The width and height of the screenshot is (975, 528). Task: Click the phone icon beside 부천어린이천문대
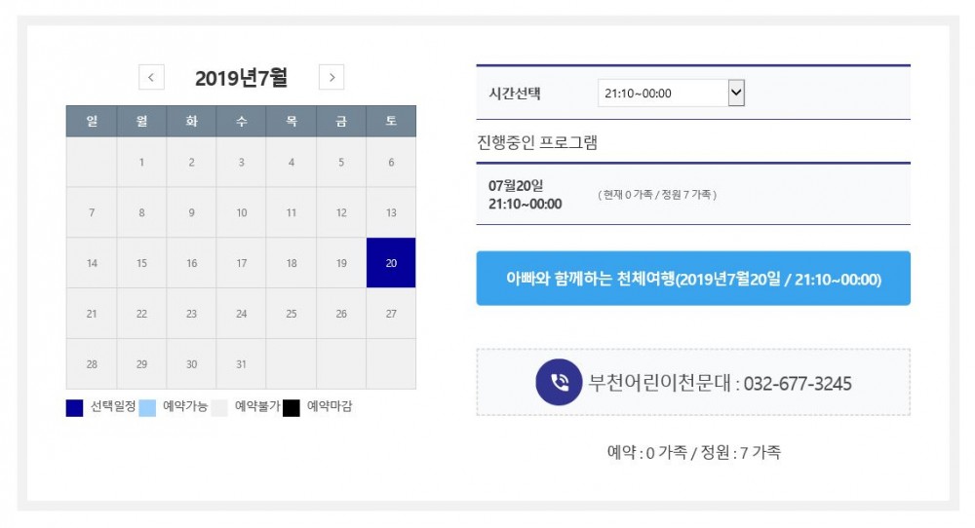pyautogui.click(x=558, y=382)
